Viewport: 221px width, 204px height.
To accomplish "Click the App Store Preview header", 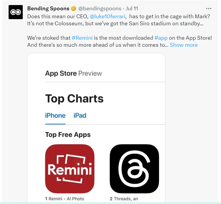I will point(73,73).
